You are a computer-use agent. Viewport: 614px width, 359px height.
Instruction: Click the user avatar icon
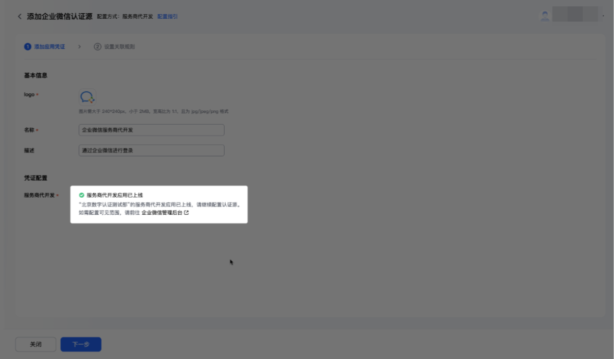point(545,16)
